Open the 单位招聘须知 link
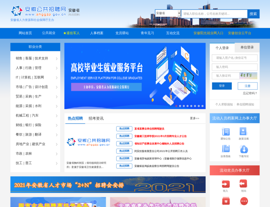Image resolution: width=270 pixels, height=207 pixels. tap(245, 104)
